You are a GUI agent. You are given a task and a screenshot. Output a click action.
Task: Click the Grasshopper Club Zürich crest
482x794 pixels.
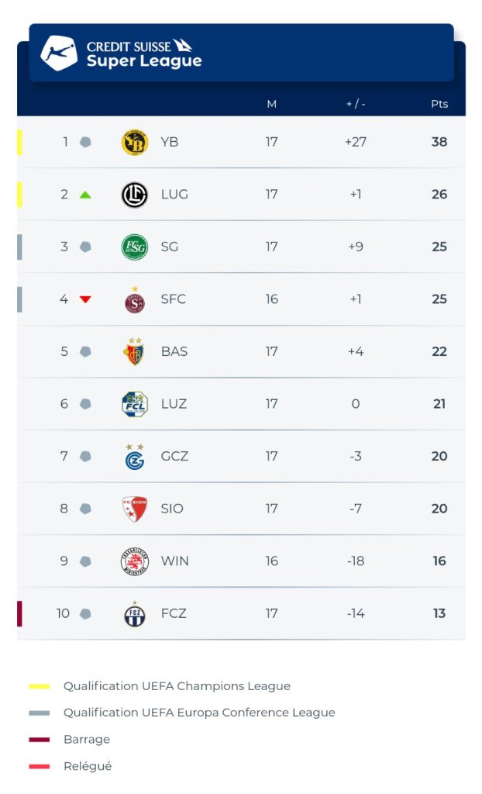coord(135,457)
